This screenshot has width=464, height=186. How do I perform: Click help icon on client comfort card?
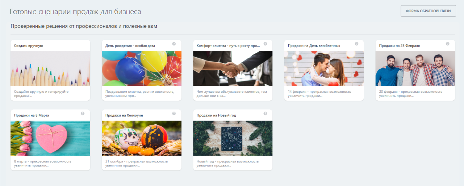pos(265,44)
